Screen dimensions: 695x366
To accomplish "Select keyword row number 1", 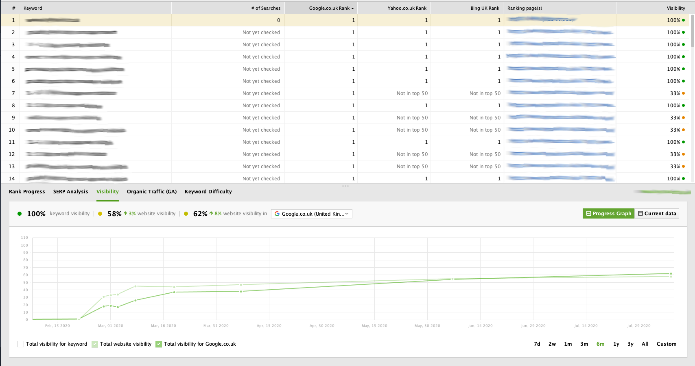I will pos(345,20).
